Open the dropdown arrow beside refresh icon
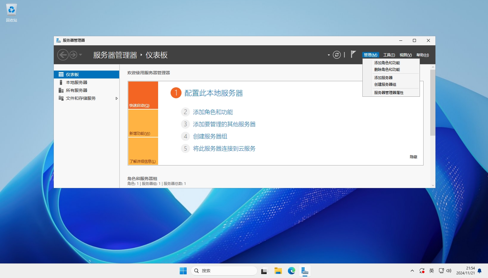Screen dimensions: 488x278 coord(329,55)
